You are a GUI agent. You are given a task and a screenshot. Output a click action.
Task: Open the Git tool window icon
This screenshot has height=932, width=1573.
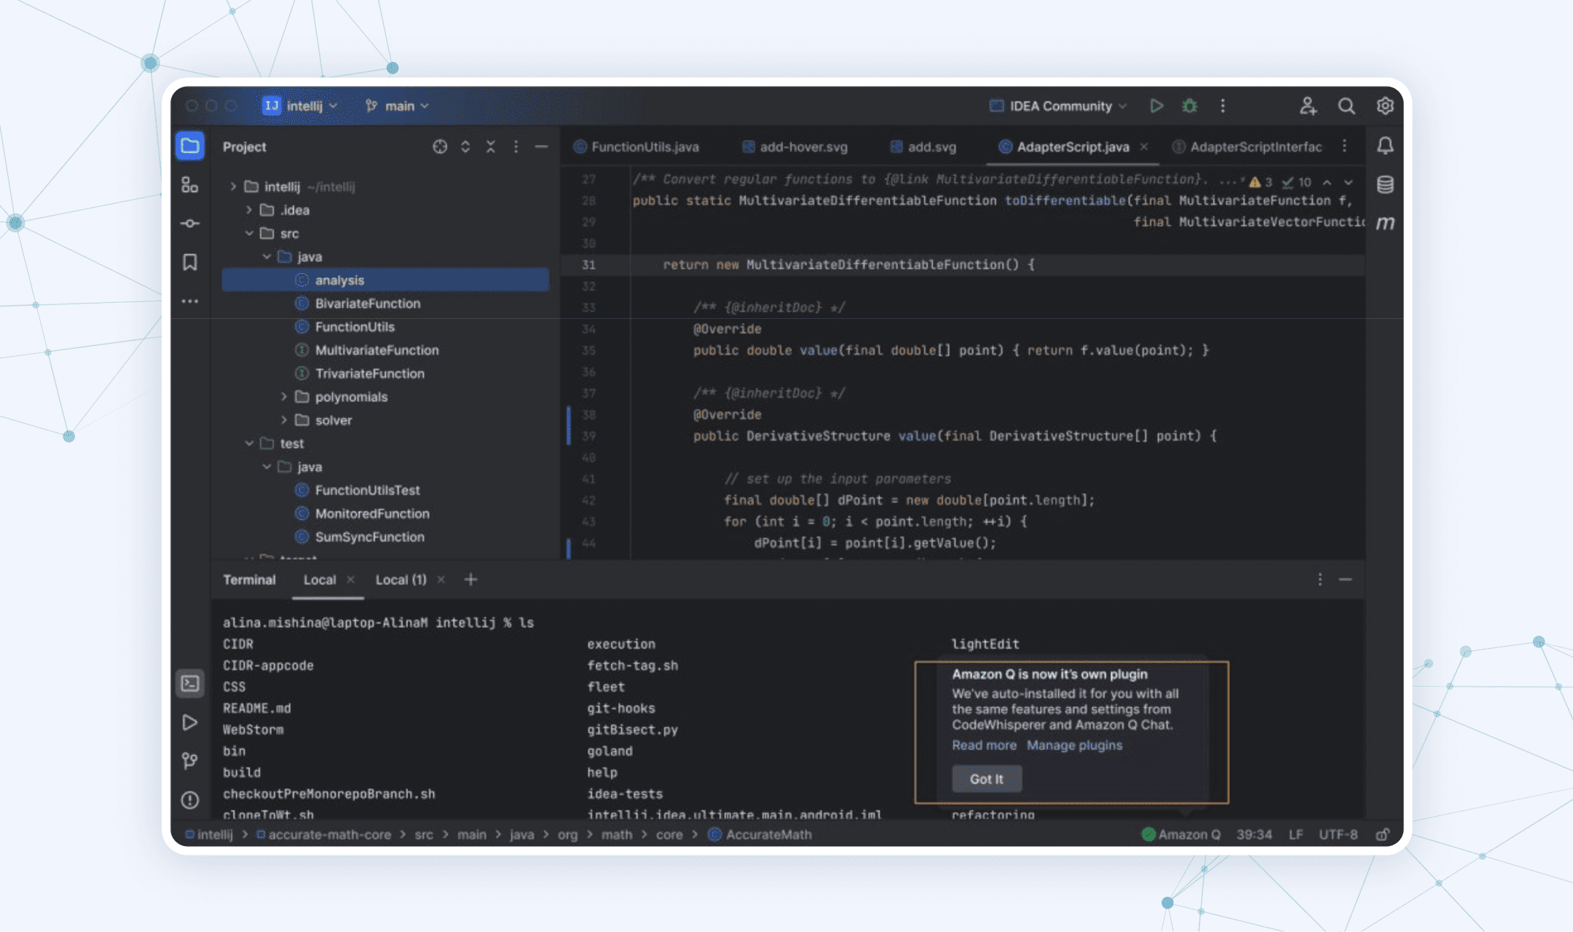point(190,761)
